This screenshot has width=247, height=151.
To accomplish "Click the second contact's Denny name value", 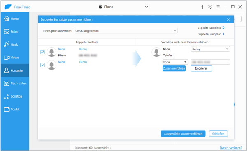I will (x=83, y=62).
